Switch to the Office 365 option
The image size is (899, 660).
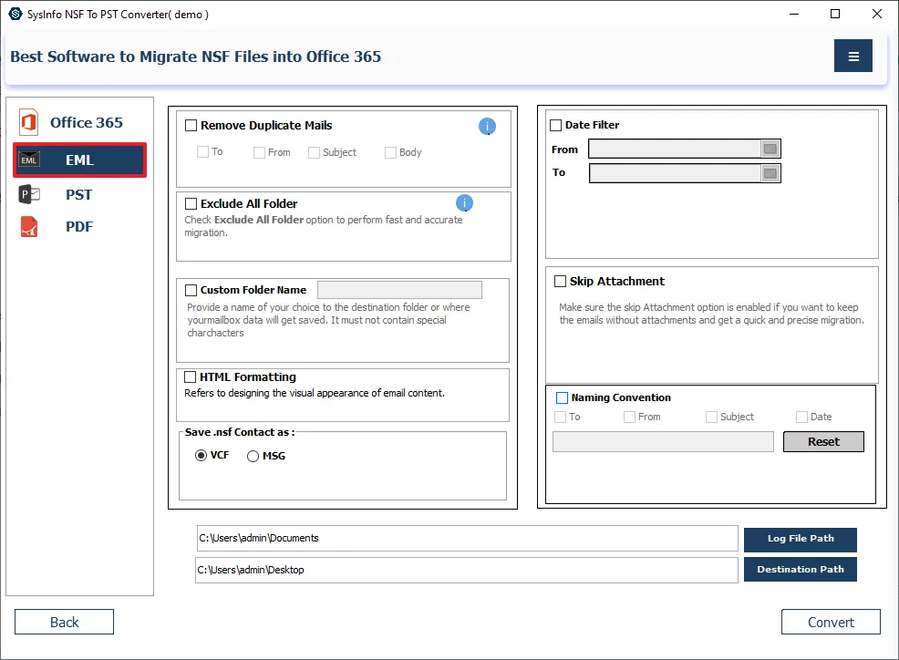(x=86, y=122)
